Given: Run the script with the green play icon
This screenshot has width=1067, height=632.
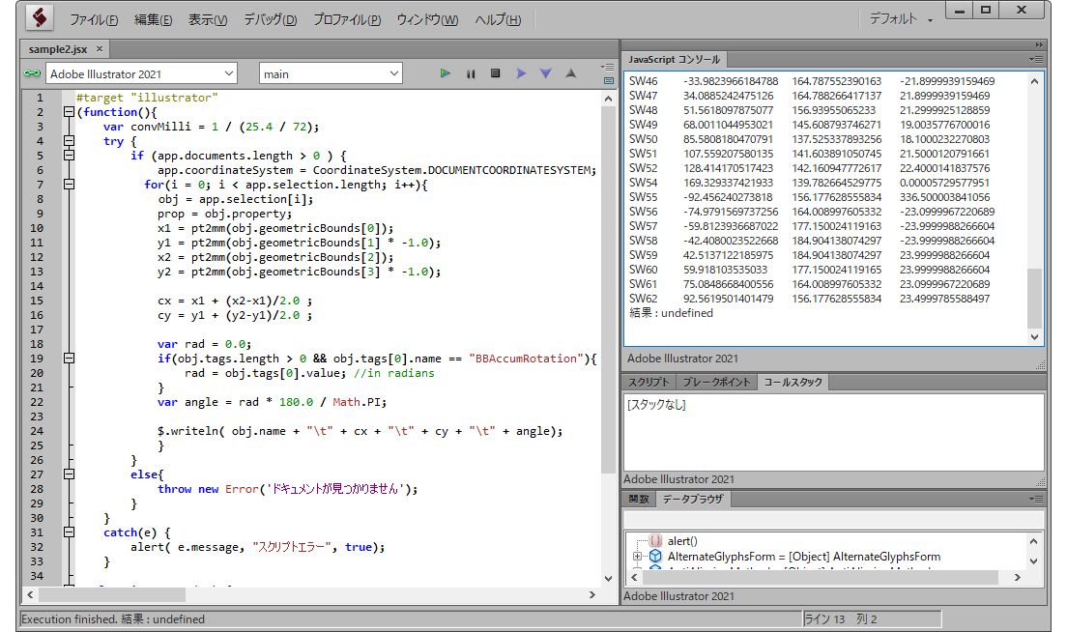Looking at the screenshot, I should click(x=445, y=72).
